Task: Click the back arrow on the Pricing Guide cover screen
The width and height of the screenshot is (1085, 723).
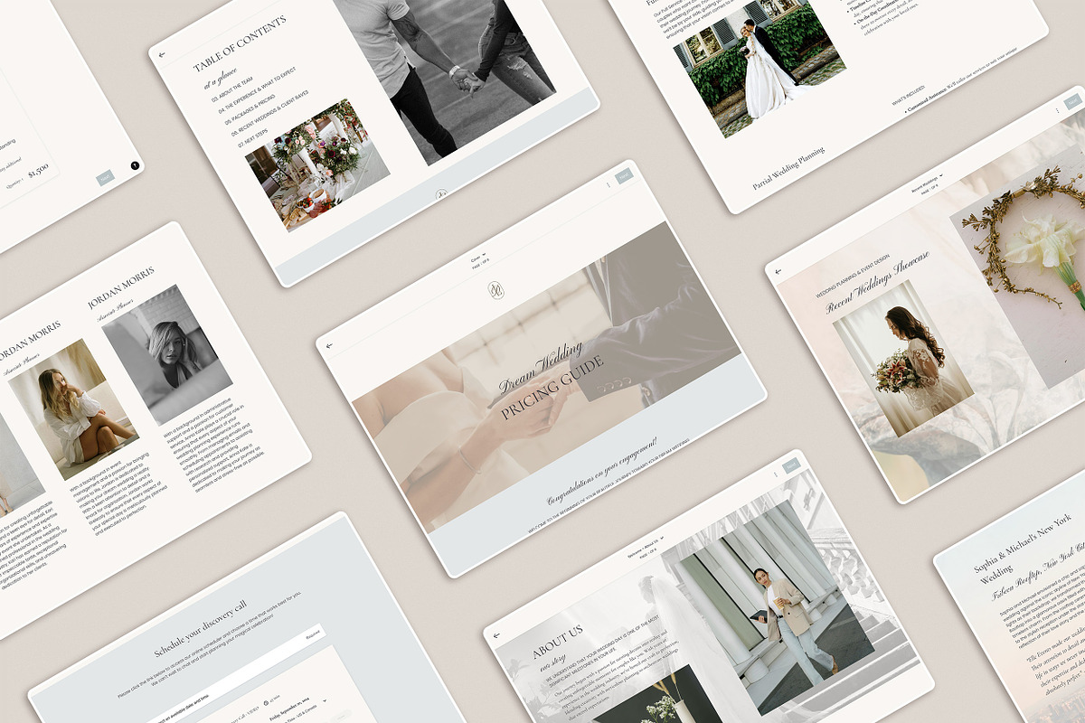Action: point(330,345)
